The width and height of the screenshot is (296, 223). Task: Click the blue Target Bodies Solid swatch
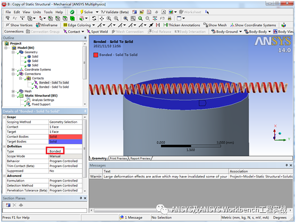tap(65, 142)
